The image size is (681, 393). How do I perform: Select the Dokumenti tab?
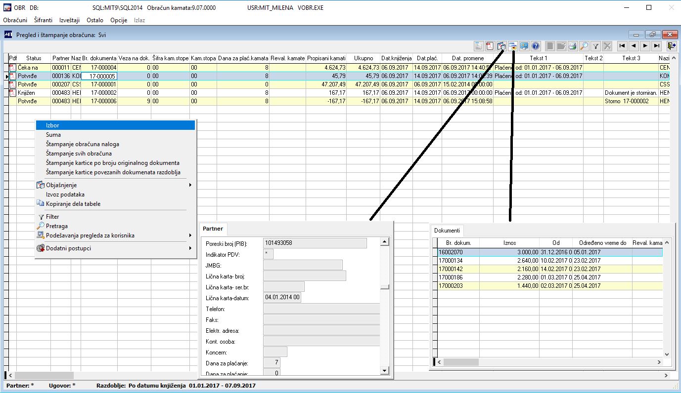[447, 230]
